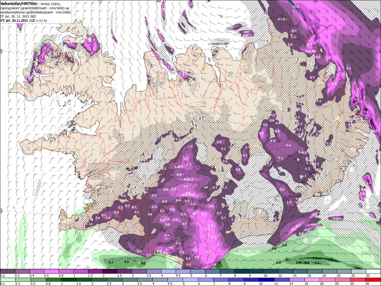Viewport: 381px width, 286px height.
Task: Click the 'rigning/skúrir' legend description line
Action: coord(35,8)
